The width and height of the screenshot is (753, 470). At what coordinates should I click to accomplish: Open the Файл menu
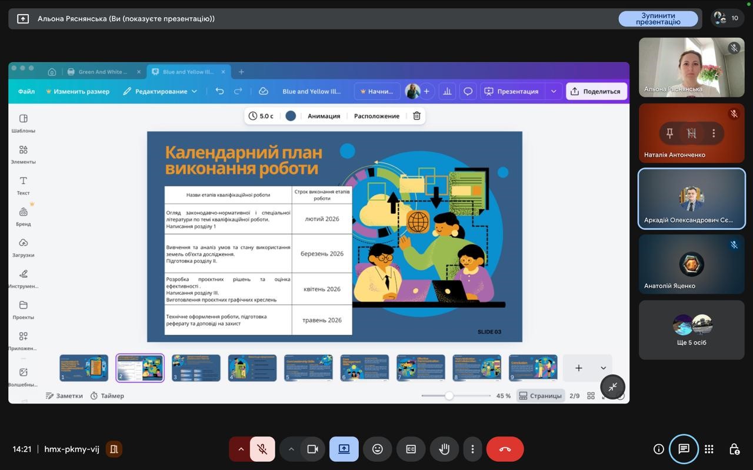point(26,91)
